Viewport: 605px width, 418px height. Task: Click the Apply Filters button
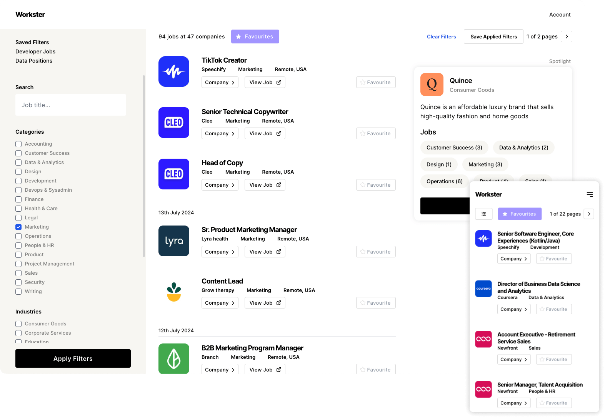click(73, 358)
